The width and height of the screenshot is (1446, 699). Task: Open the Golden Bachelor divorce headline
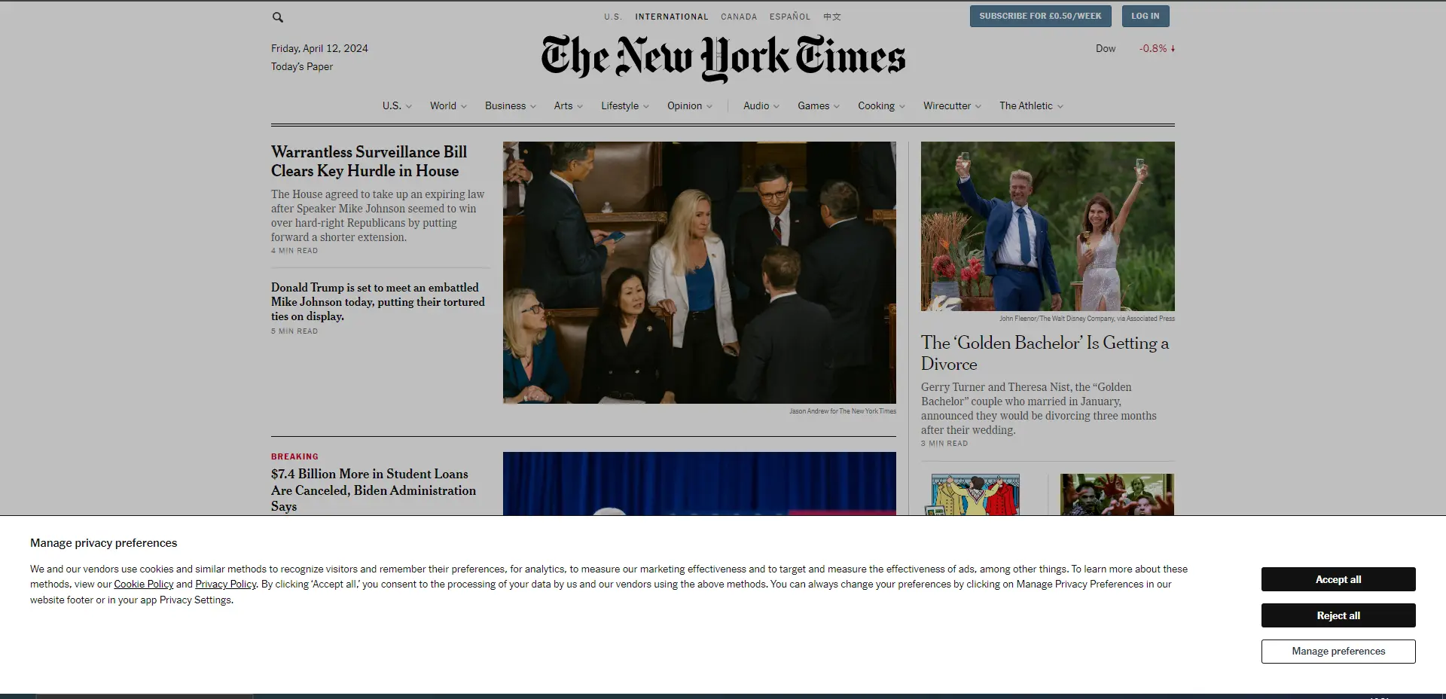1045,353
